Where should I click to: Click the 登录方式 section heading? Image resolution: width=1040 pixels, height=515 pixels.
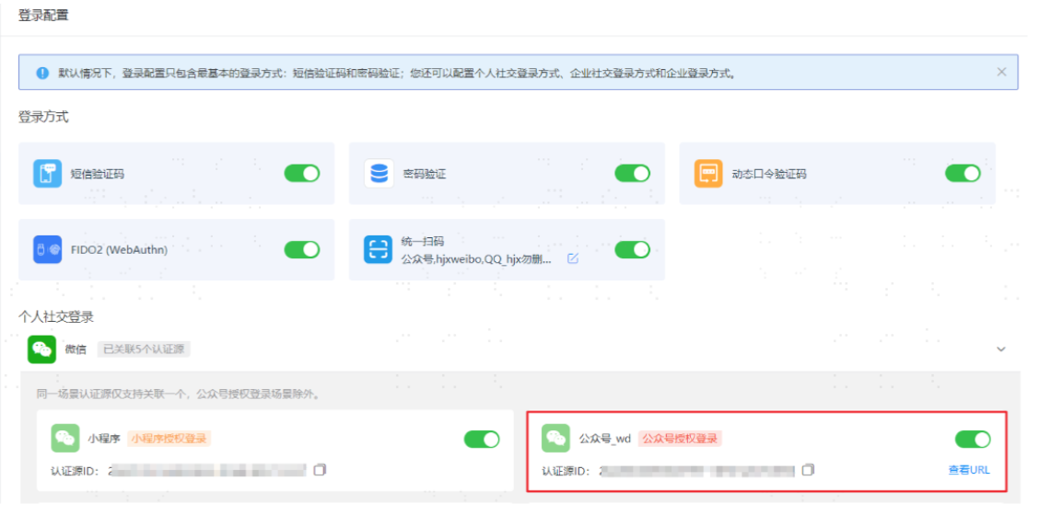(x=43, y=117)
